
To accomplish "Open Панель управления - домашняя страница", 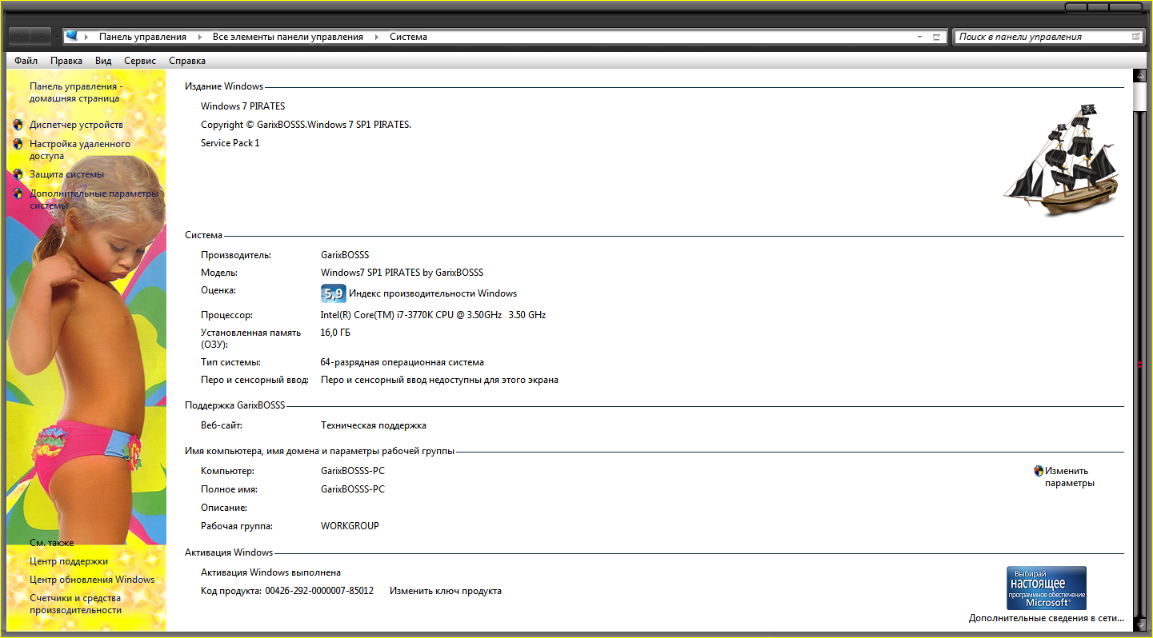I will click(x=76, y=92).
